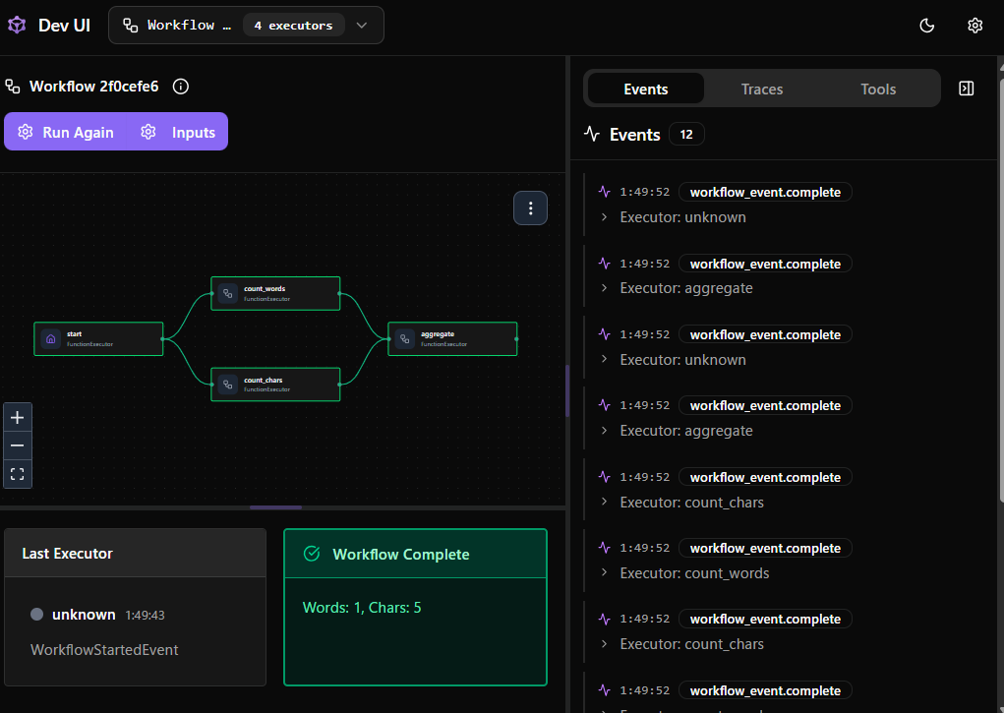Switch to the Traces tab
Image resolution: width=1004 pixels, height=713 pixels.
pyautogui.click(x=761, y=89)
